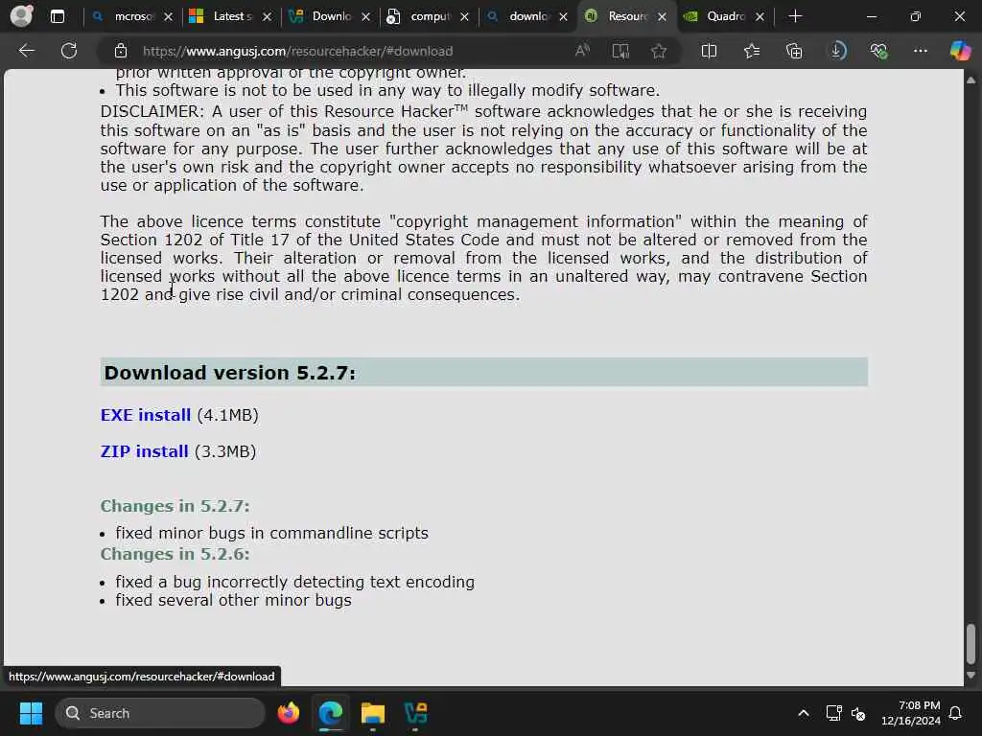Show hidden system tray icons

[803, 713]
